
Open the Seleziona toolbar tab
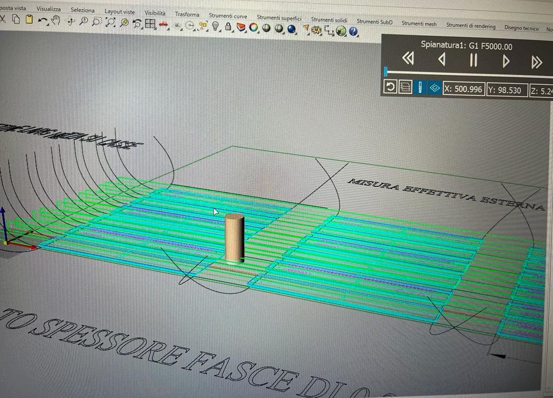pos(83,10)
